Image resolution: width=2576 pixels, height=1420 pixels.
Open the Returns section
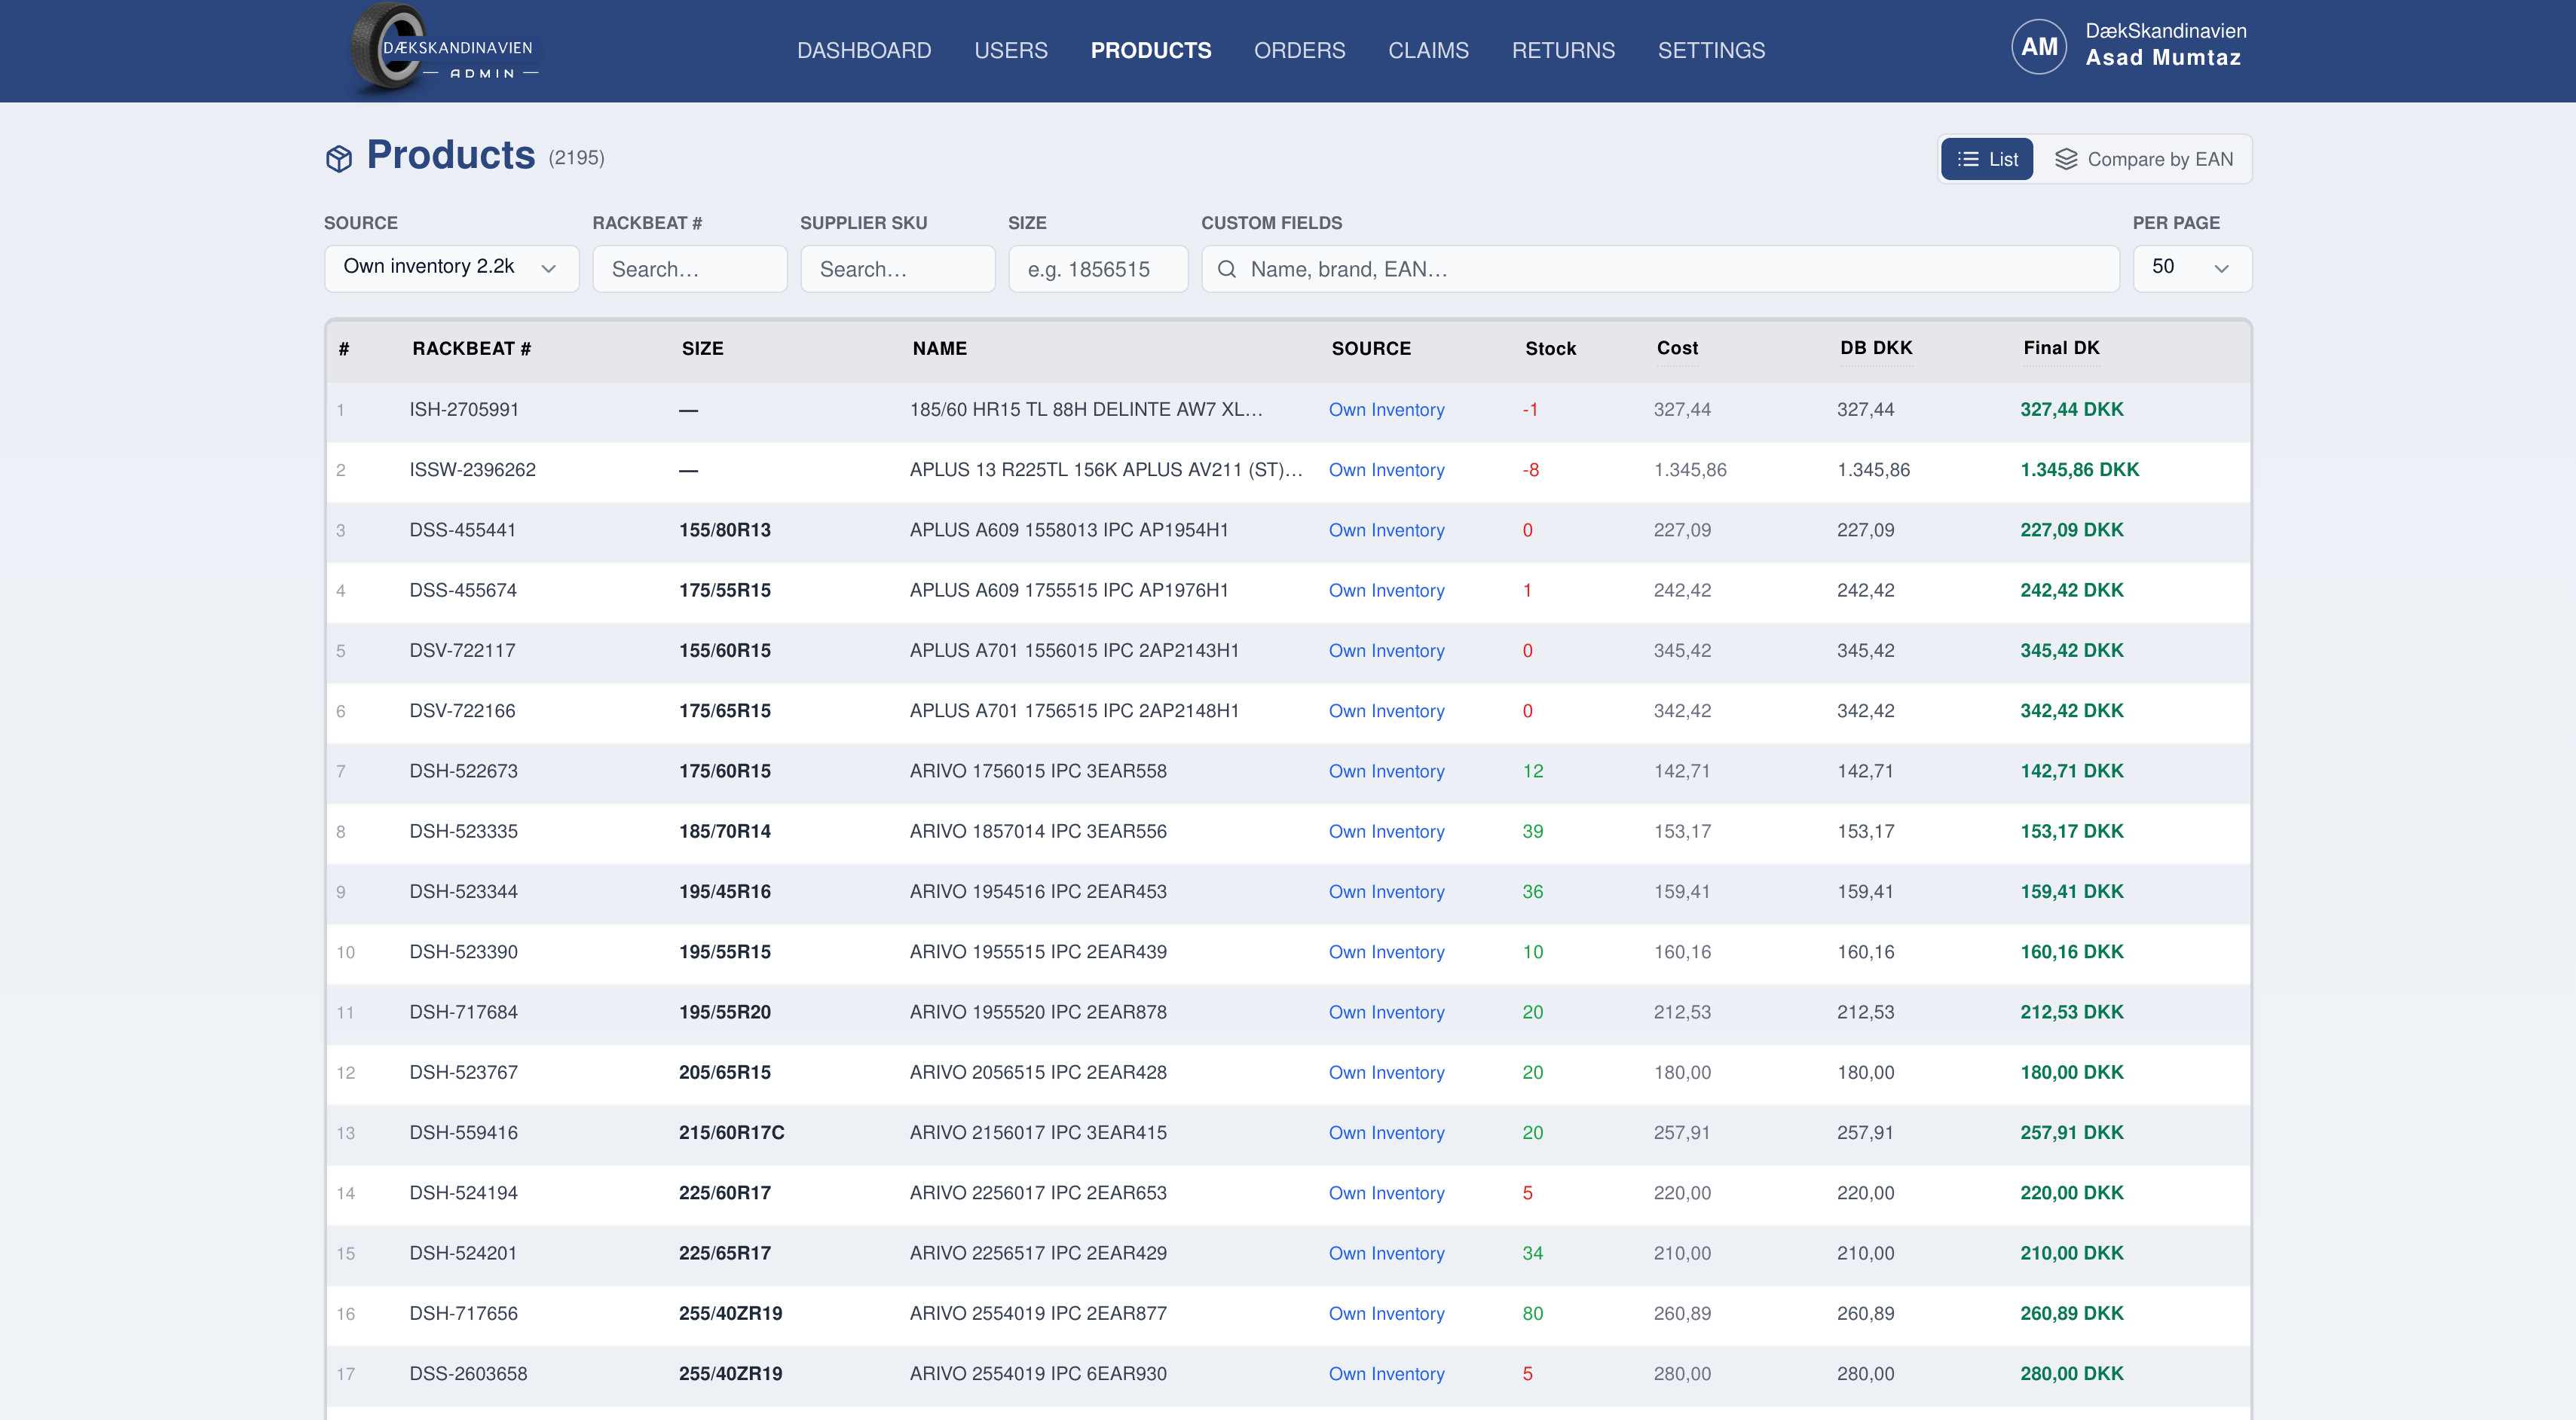tap(1563, 50)
